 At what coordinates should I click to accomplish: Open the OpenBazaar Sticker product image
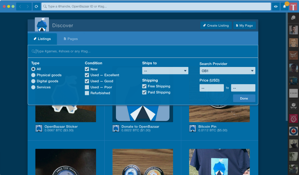click(66, 114)
